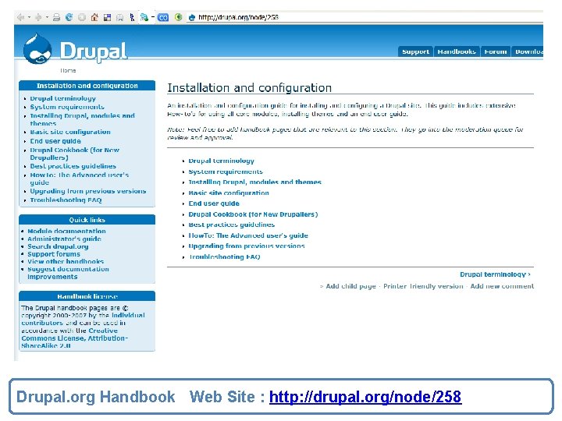Viewport: 562px width, 421px height.
Task: Click Add child page link
Action: point(351,286)
